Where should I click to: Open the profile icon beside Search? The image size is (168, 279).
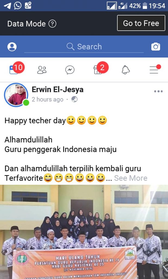coord(12,47)
